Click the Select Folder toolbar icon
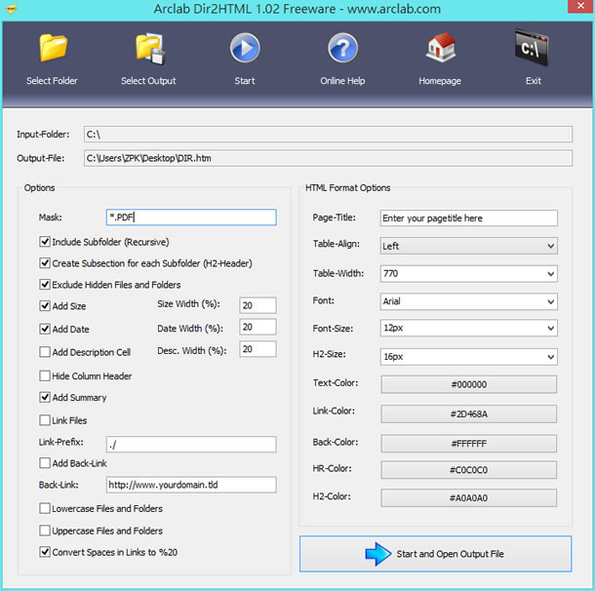 [52, 49]
